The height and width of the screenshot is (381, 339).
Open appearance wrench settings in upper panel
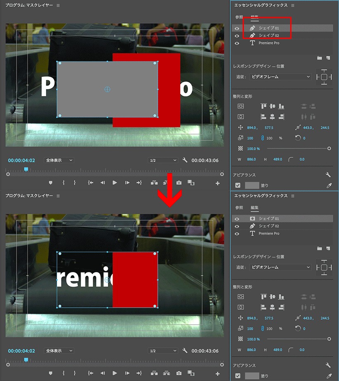click(328, 175)
